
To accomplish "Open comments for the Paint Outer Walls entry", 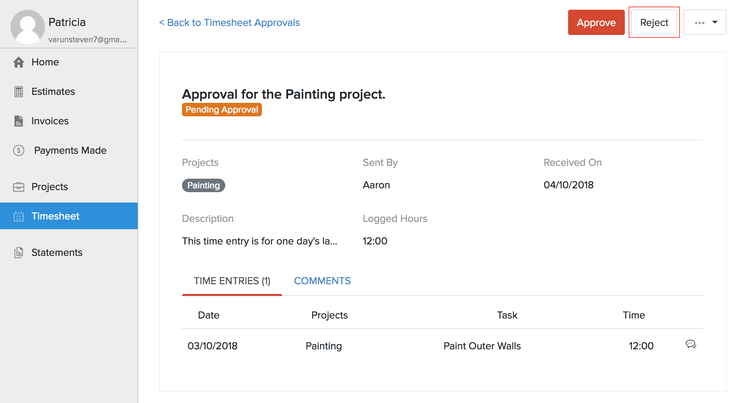I will [x=691, y=344].
